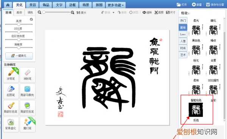Select the 背景虚化 background blur tool
Viewport: 227px width, 139px height.
(11, 125)
